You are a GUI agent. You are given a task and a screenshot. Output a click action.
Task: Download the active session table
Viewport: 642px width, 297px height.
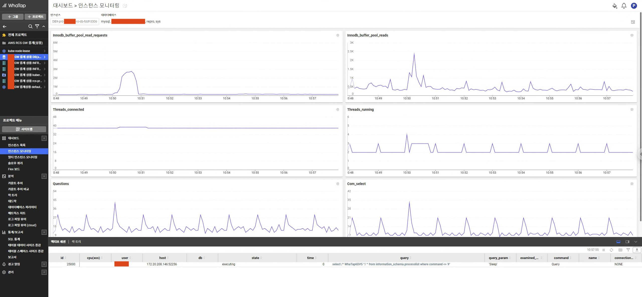[637, 250]
